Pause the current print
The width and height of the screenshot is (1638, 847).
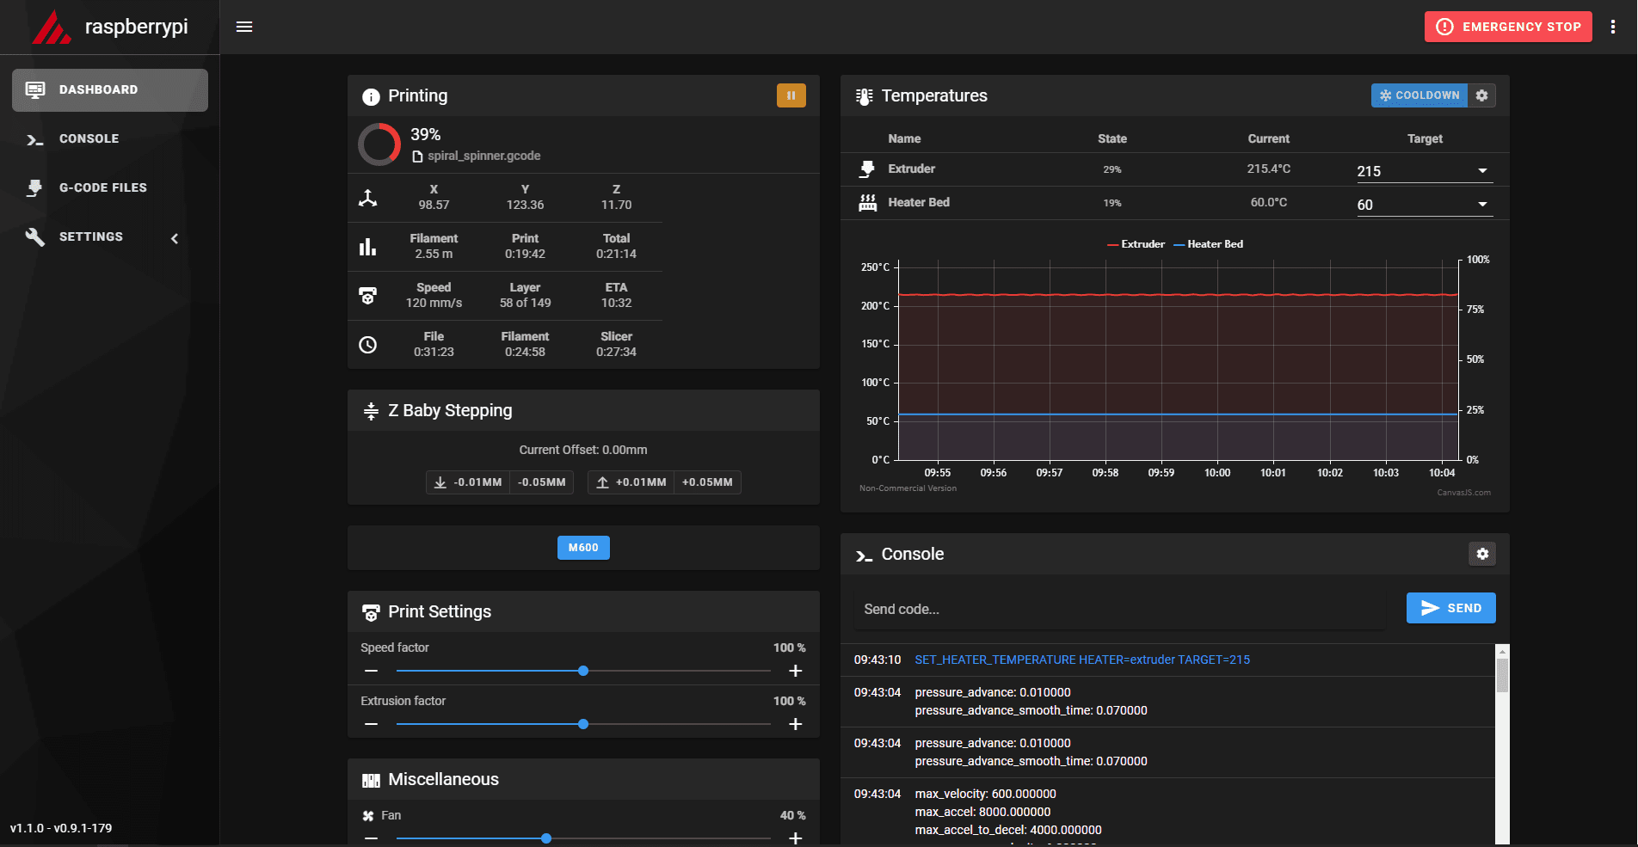791,95
